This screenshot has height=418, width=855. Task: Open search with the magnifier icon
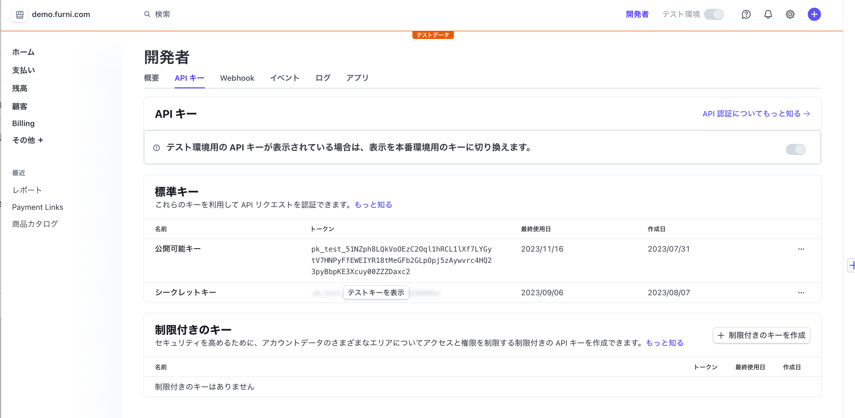coord(147,14)
